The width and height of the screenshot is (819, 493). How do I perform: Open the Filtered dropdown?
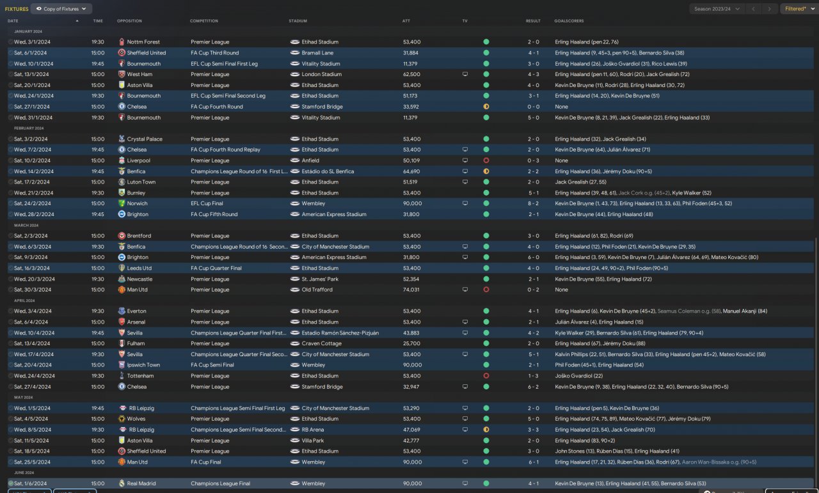coord(799,9)
